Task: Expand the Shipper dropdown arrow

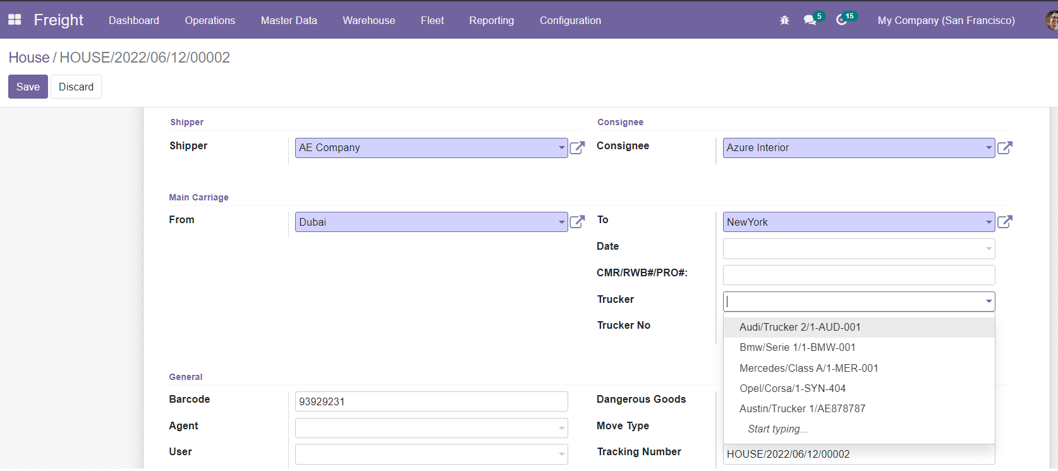Action: tap(561, 148)
